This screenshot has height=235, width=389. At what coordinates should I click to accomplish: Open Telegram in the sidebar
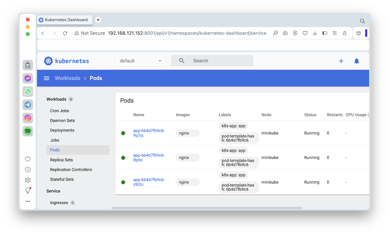pos(28,105)
